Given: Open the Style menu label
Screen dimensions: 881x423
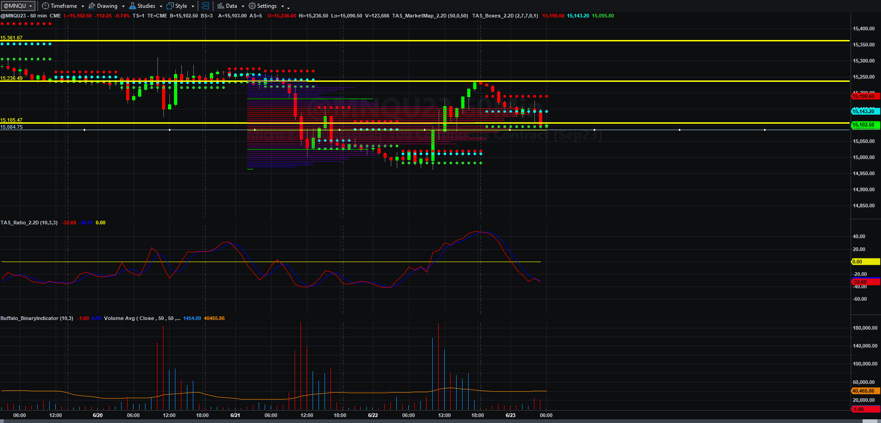Looking at the screenshot, I should (x=181, y=6).
